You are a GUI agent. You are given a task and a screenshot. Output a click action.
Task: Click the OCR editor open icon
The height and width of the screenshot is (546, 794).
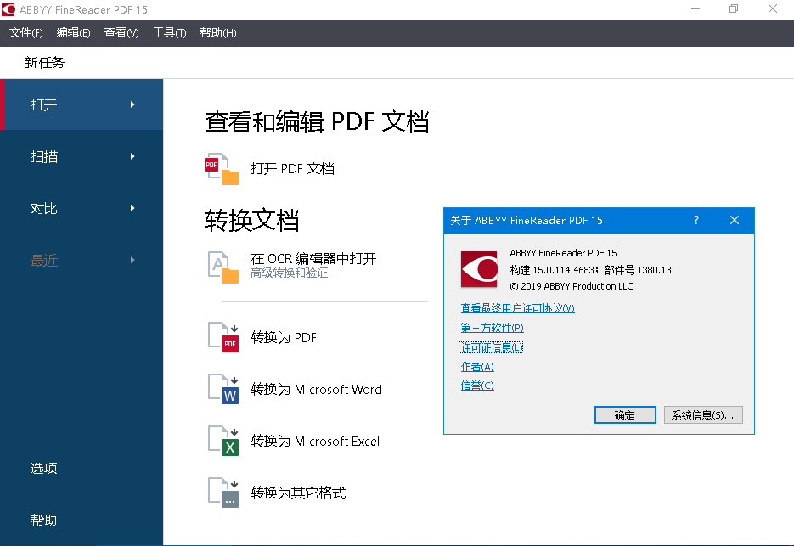[222, 267]
